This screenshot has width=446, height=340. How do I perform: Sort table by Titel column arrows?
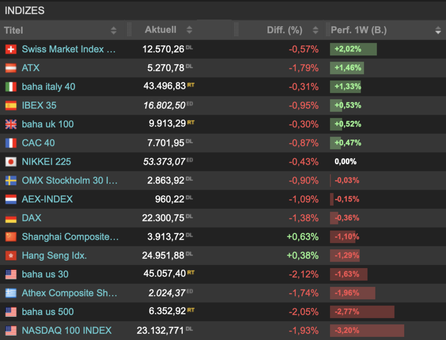[x=114, y=31]
